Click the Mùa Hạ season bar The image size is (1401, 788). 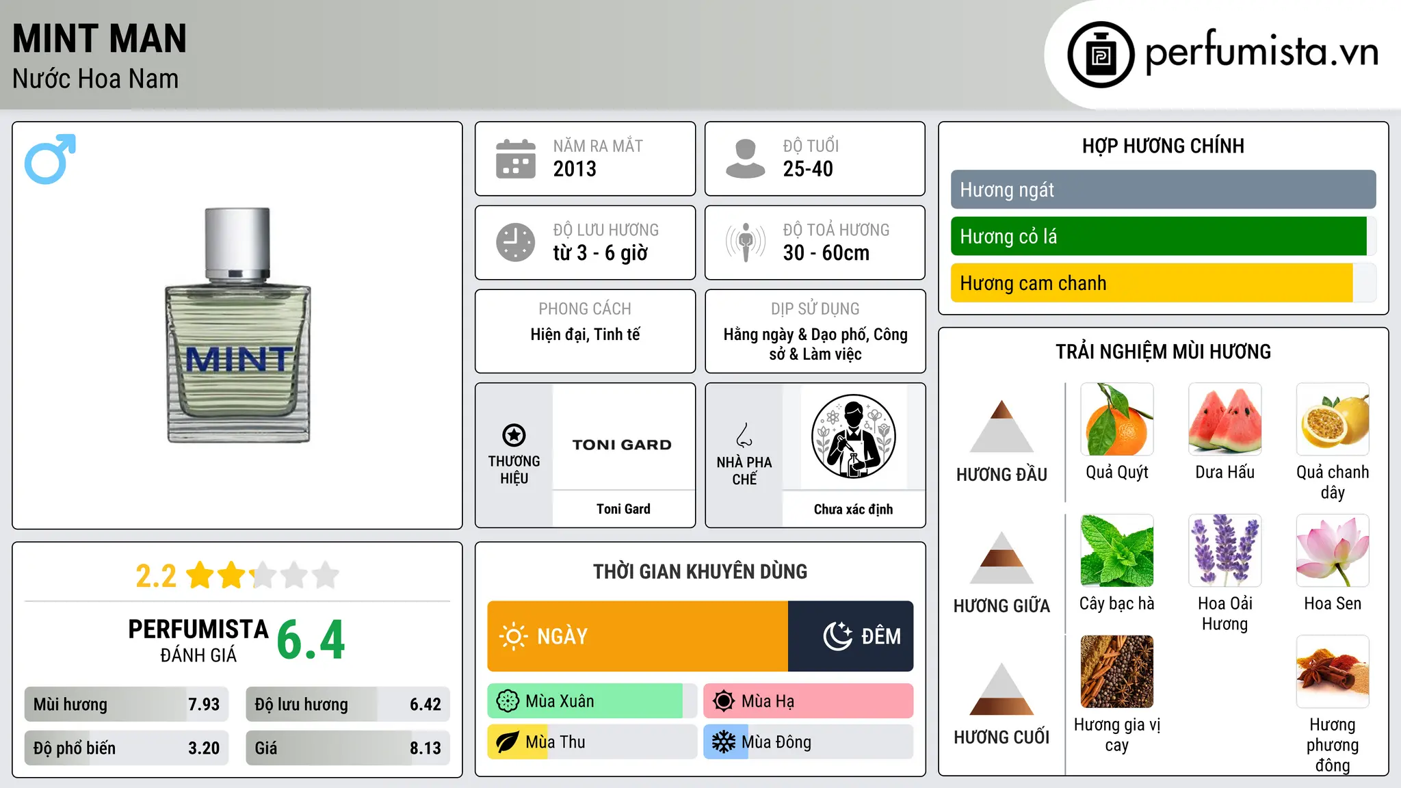[809, 701]
